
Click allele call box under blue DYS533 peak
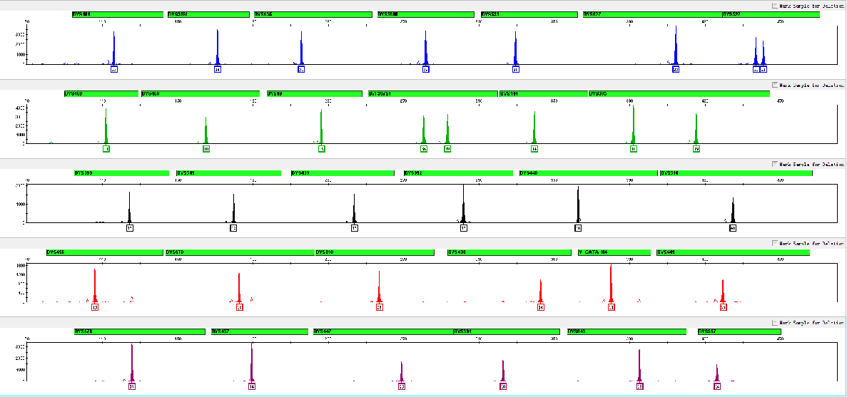tap(516, 70)
